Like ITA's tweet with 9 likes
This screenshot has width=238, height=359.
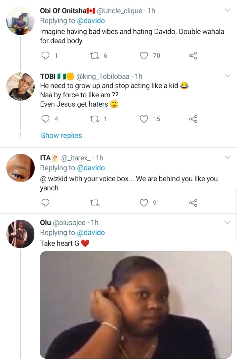[x=144, y=203]
